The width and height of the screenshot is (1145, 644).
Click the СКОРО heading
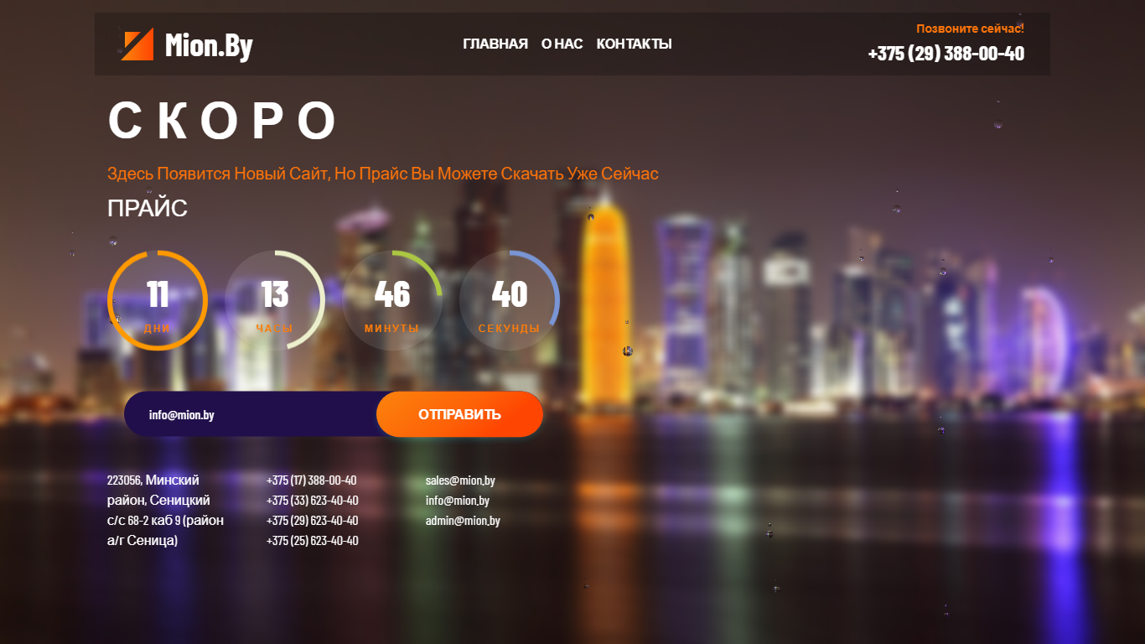pos(223,121)
